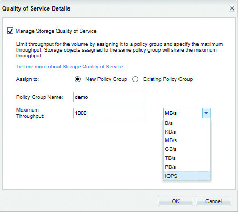The image size is (238, 212).
Task: Focus the Maximum Throughput value field
Action: point(108,113)
